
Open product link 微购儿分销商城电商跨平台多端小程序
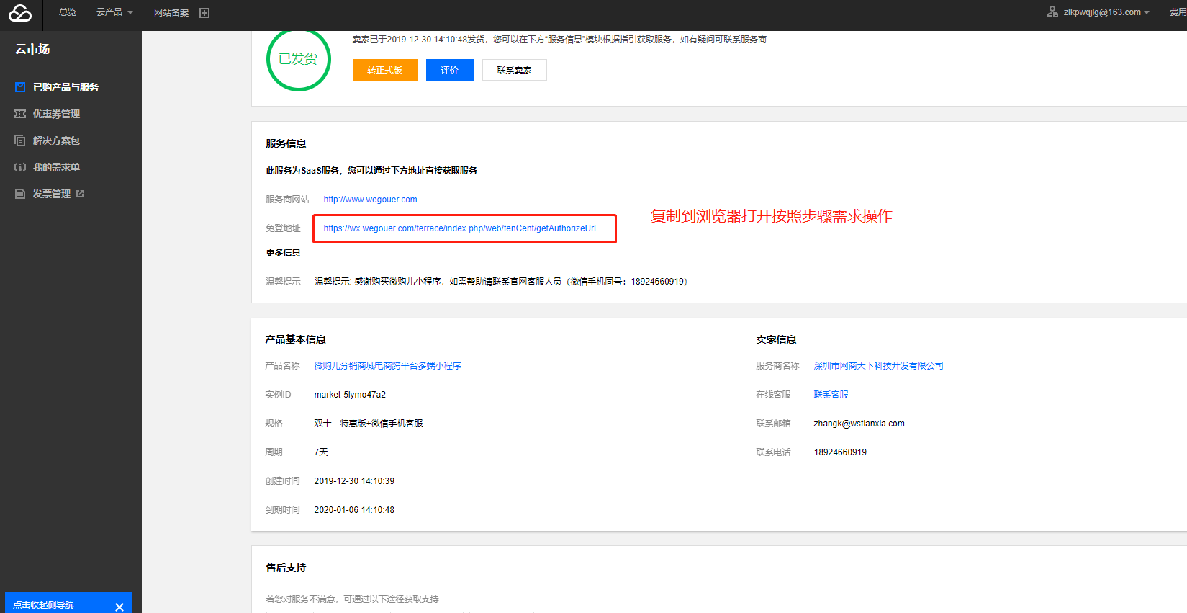387,366
